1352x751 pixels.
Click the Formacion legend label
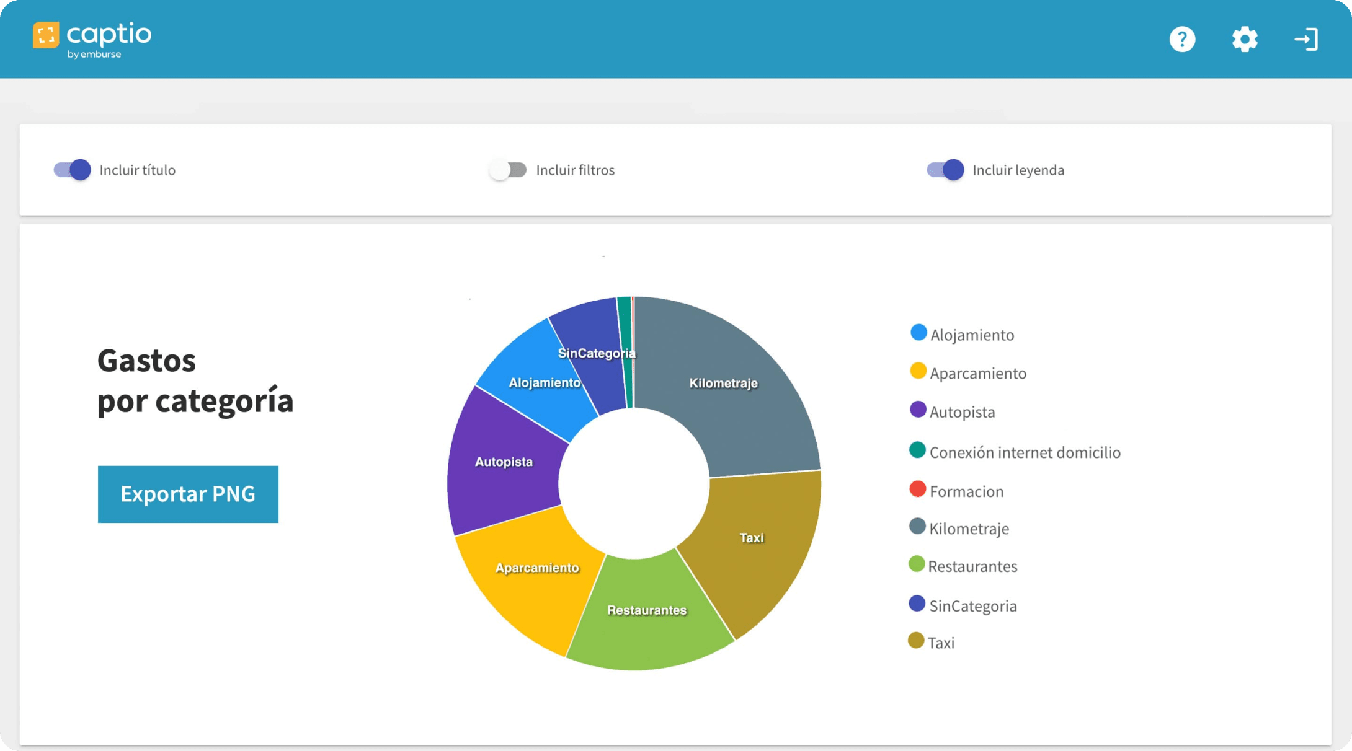pos(966,491)
